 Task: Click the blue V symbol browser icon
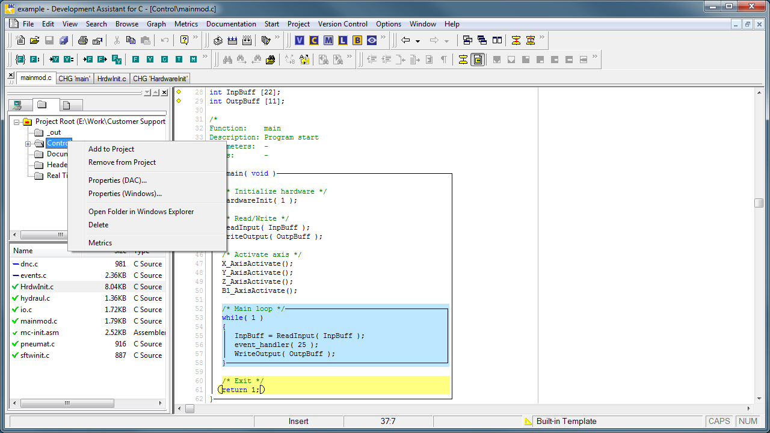tap(300, 40)
